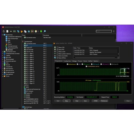
Task: Expand the Операционная система node
Action: 2,54
